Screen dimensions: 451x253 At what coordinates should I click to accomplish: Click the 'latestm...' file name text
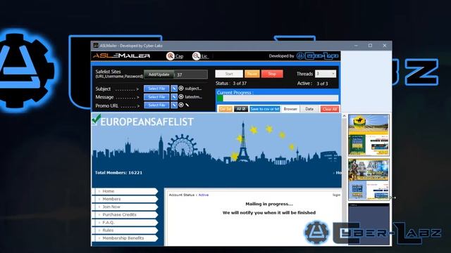[x=194, y=97]
